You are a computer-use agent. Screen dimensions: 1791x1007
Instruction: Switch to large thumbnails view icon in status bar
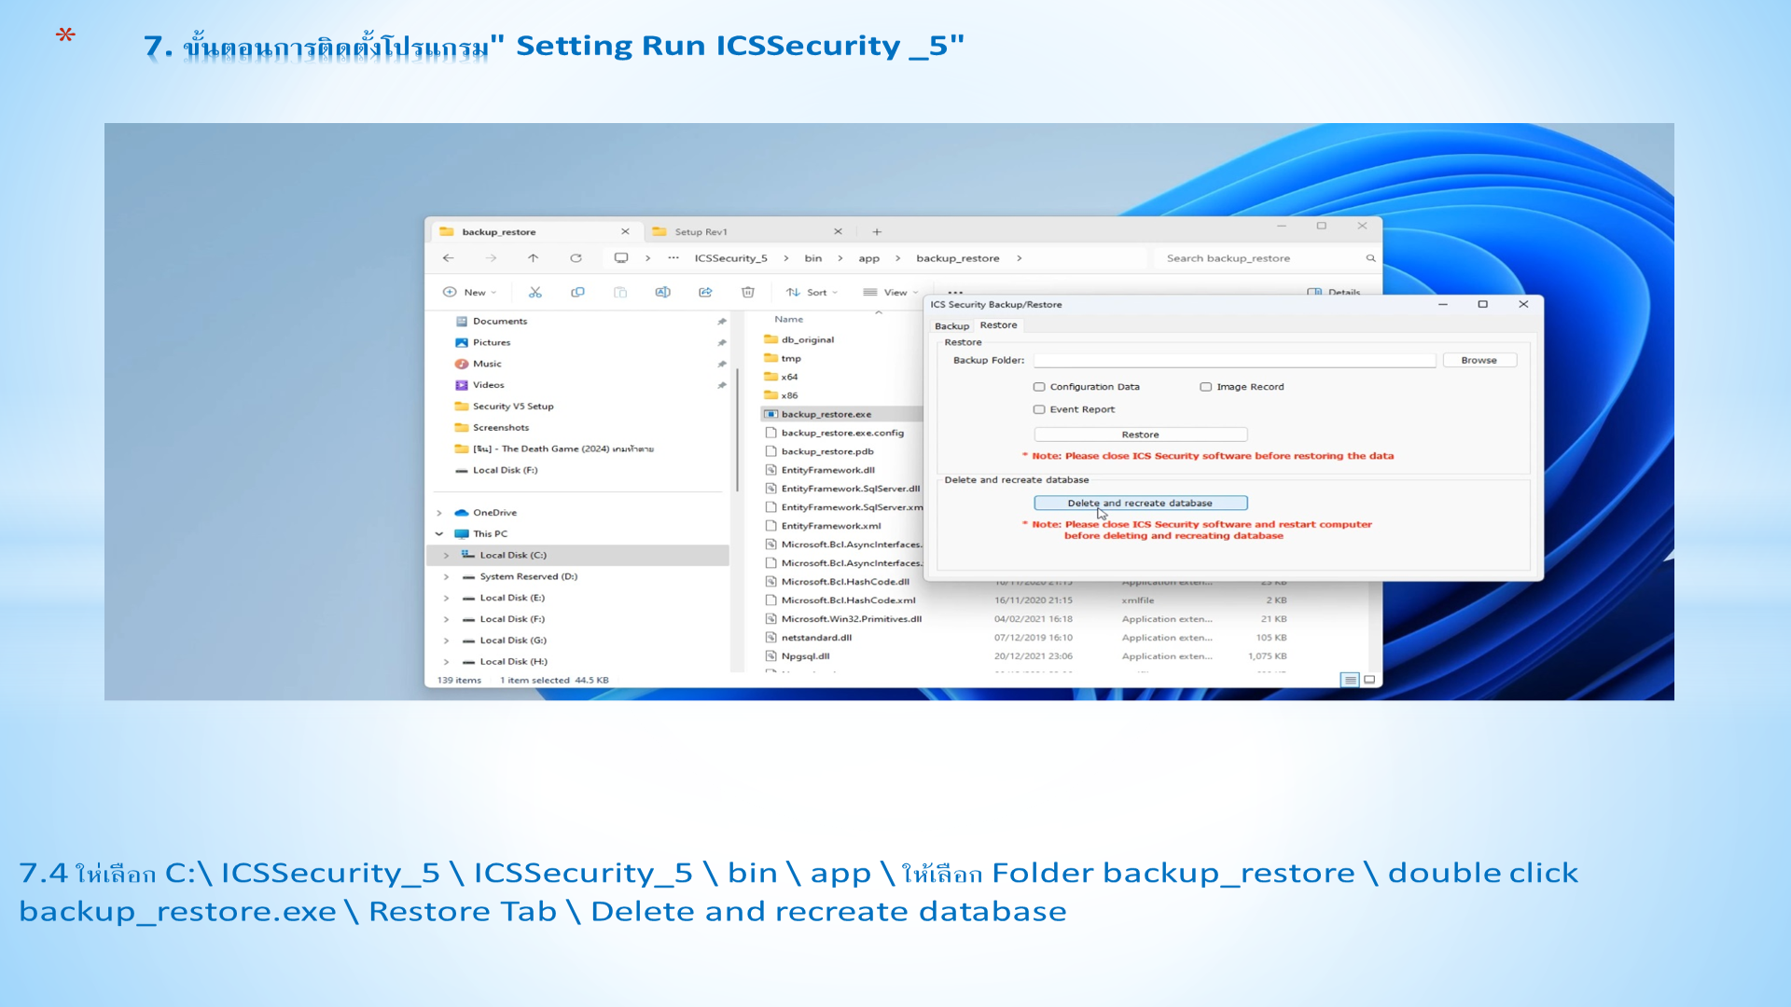(1369, 680)
